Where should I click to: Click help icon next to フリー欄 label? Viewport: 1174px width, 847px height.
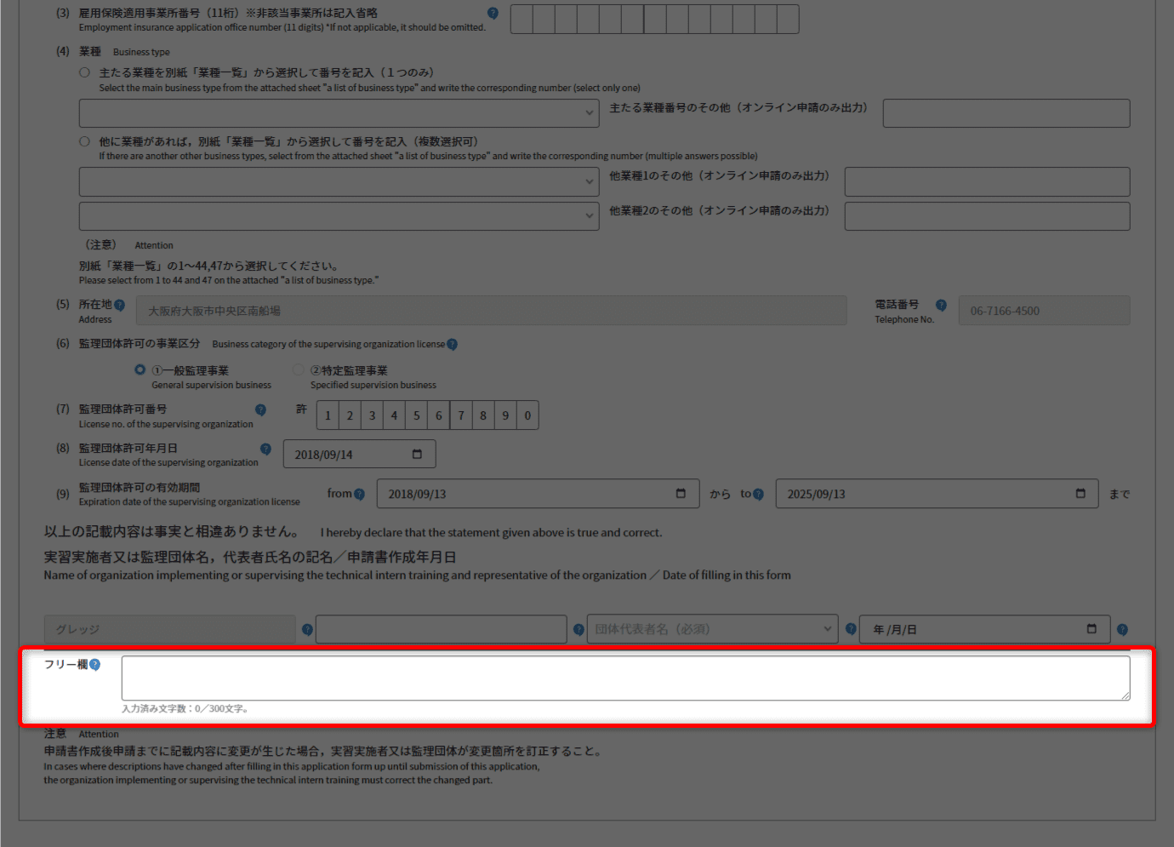click(x=94, y=665)
